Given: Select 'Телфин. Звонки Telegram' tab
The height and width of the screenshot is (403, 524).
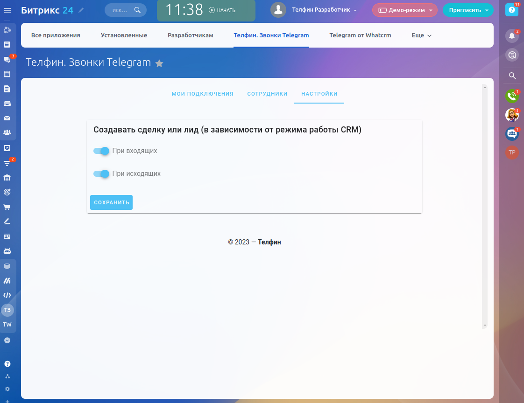Looking at the screenshot, I should tap(271, 35).
